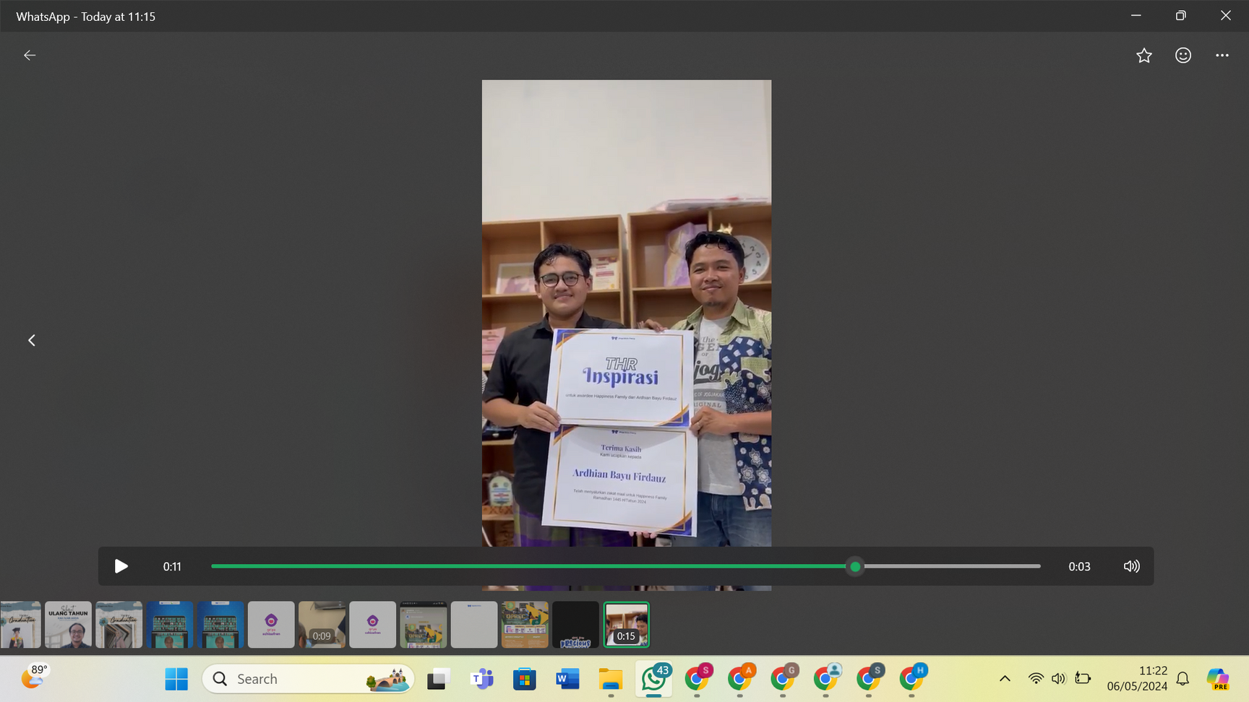Toggle the video volume speaker icon

click(1131, 566)
